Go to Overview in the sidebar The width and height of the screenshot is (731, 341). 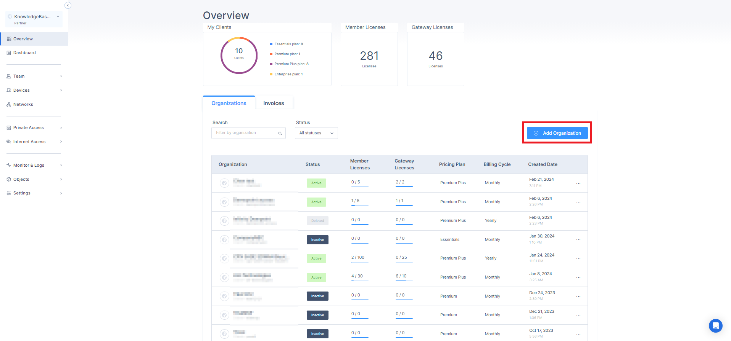click(x=34, y=39)
